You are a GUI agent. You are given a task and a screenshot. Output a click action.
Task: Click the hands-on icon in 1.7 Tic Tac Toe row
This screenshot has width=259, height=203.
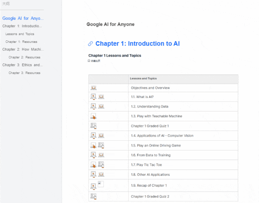[93, 165]
